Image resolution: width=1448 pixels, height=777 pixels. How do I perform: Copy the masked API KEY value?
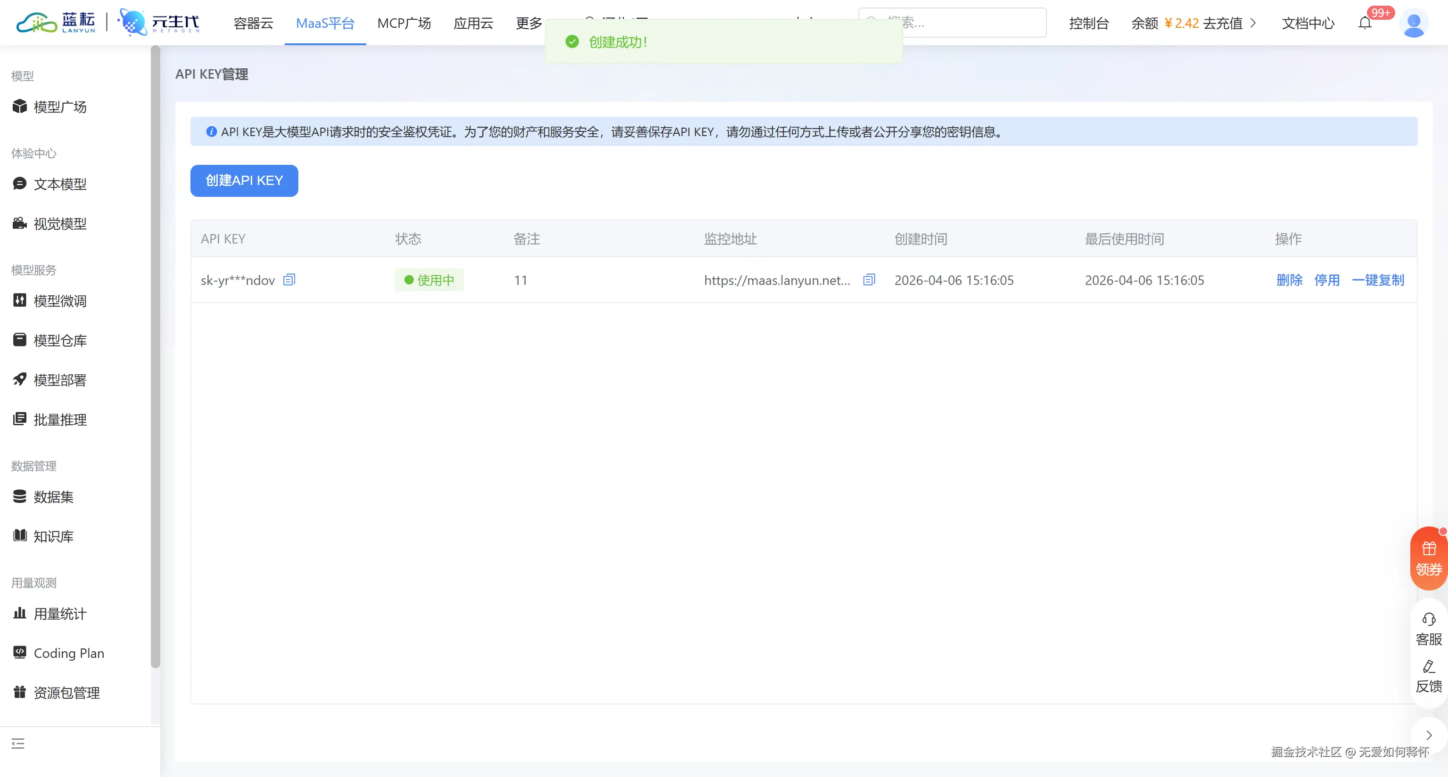click(x=289, y=280)
